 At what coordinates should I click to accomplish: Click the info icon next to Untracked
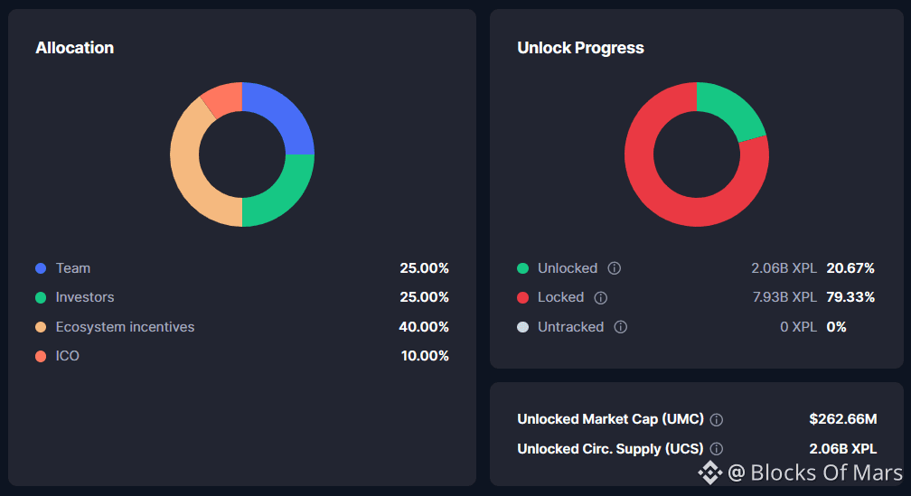tap(621, 327)
